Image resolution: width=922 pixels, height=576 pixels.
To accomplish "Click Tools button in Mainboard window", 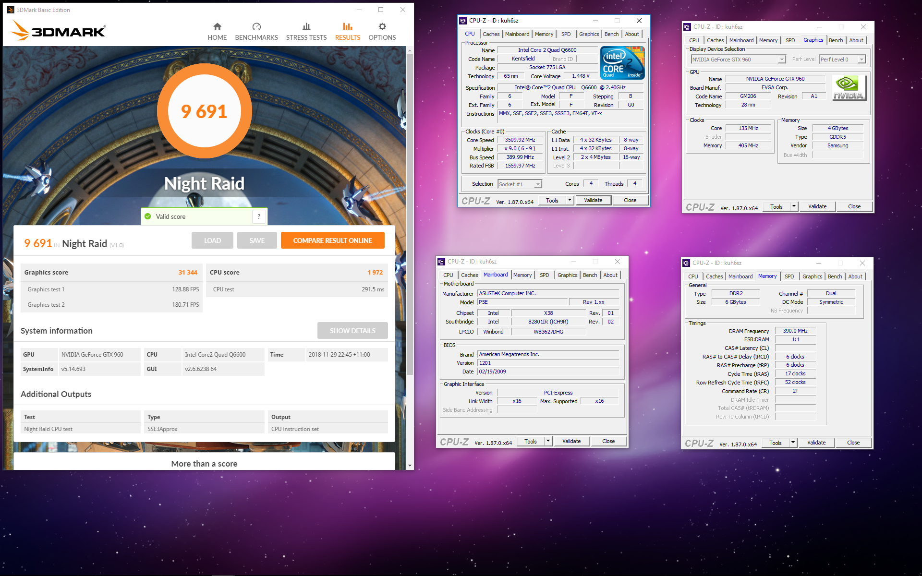I will pos(531,441).
